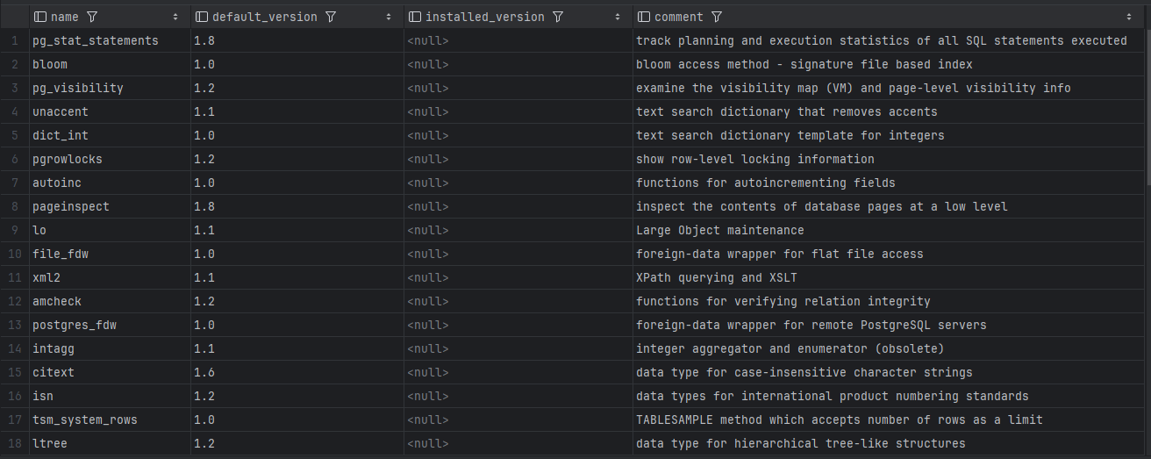Click the column icon beside comment header

click(643, 17)
